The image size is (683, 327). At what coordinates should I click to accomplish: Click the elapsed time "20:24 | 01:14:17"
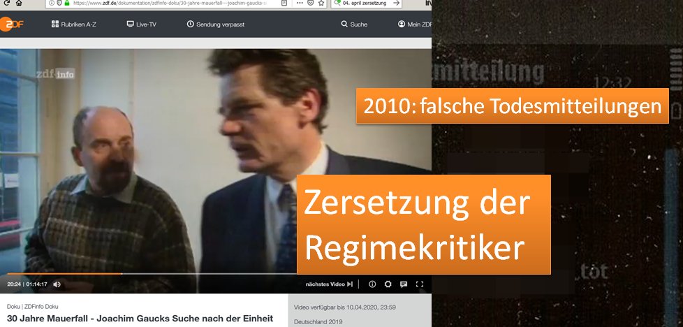[27, 284]
